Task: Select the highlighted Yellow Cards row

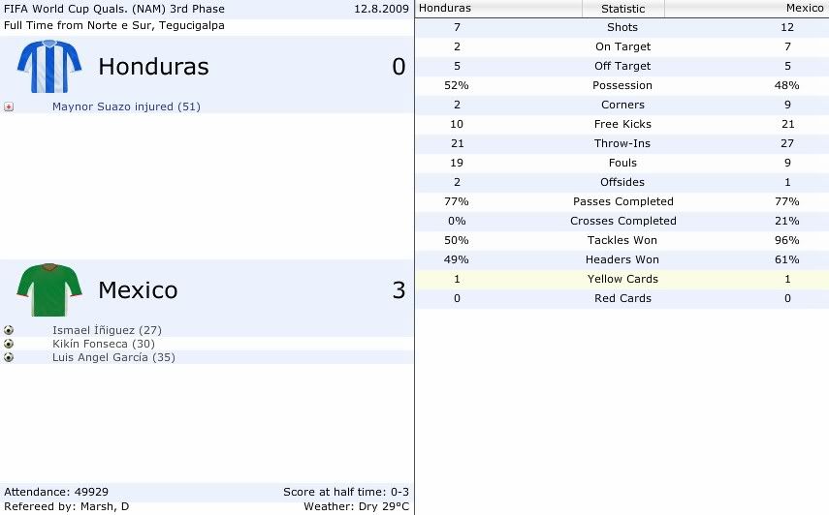Action: click(622, 279)
